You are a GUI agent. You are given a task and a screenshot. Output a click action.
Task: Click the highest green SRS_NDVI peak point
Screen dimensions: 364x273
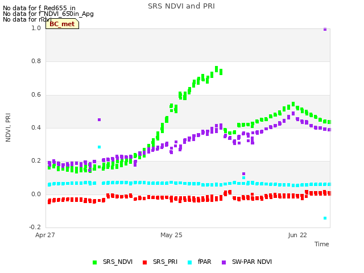216,69
